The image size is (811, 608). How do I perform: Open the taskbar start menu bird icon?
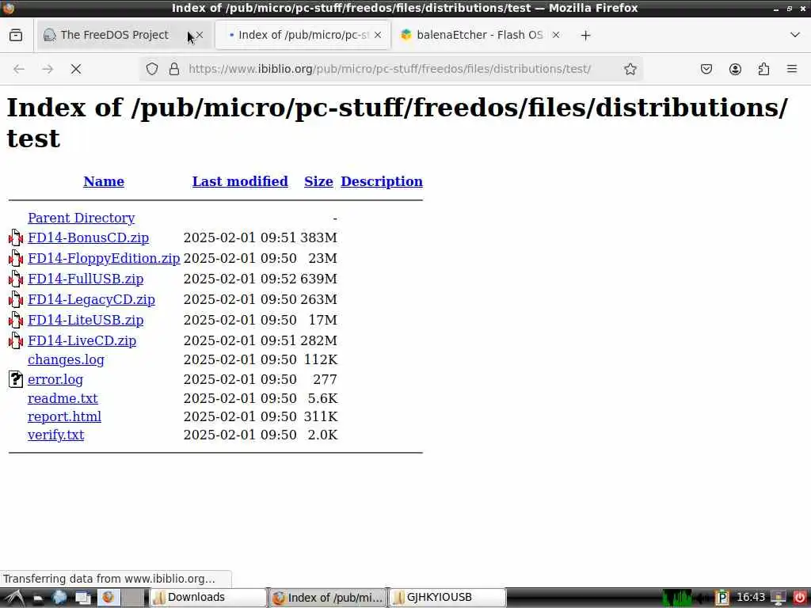click(14, 598)
